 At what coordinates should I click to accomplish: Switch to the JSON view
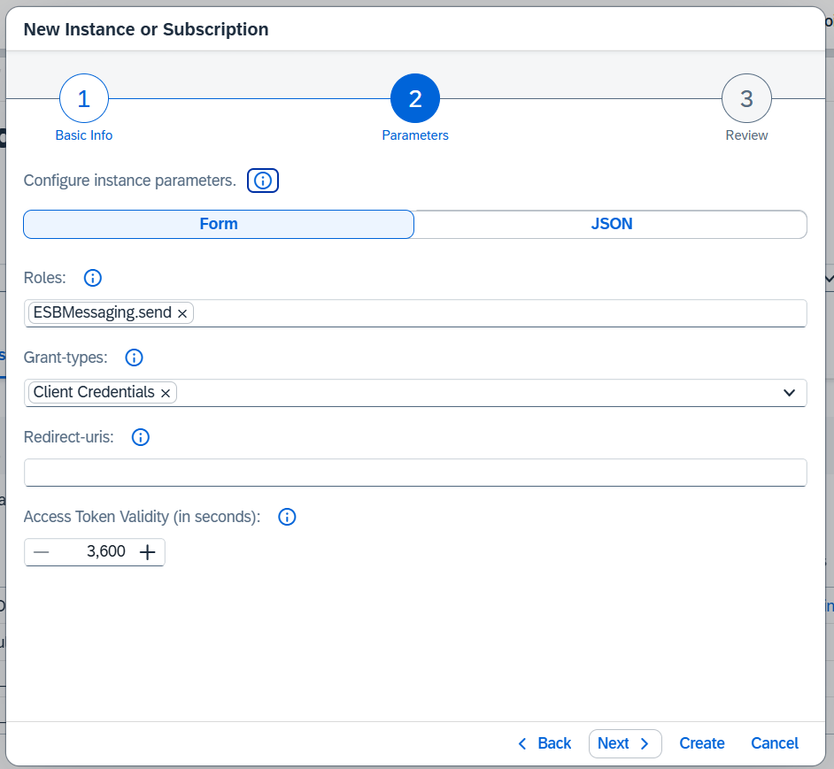(x=611, y=224)
